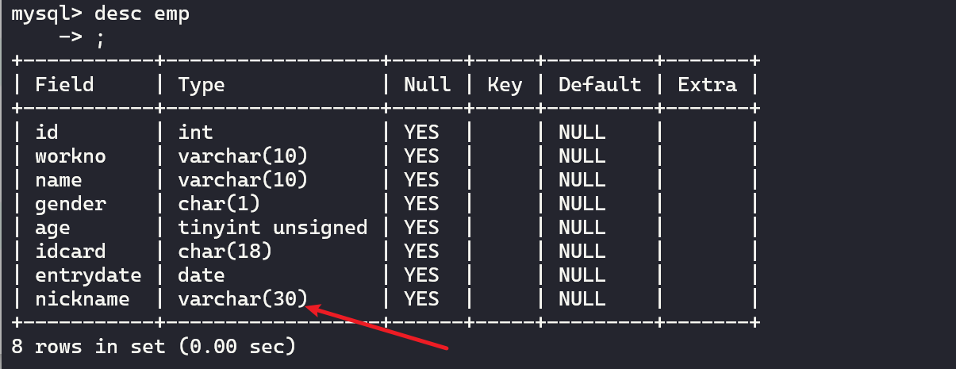Click the 'gender' field name
This screenshot has height=369, width=956.
[x=71, y=204]
